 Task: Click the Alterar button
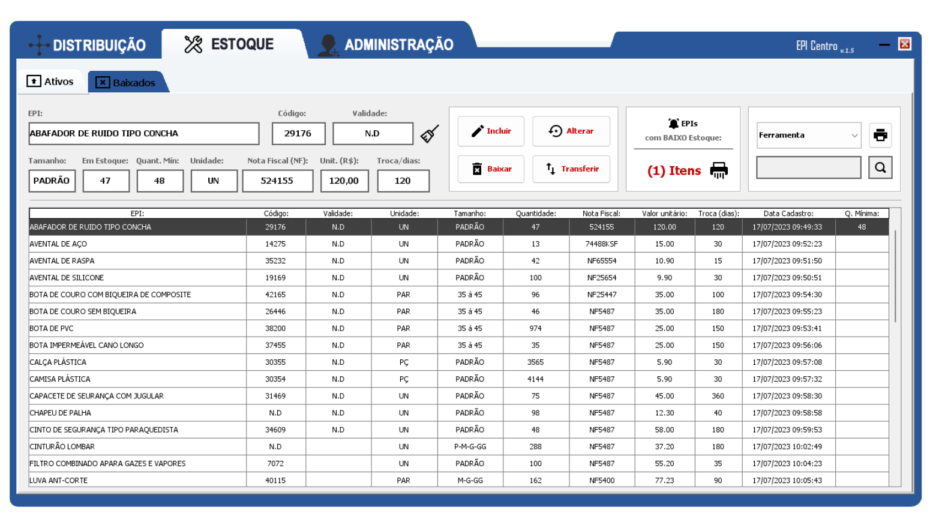tap(571, 131)
